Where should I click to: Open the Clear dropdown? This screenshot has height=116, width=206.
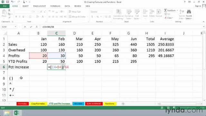(x=169, y=18)
